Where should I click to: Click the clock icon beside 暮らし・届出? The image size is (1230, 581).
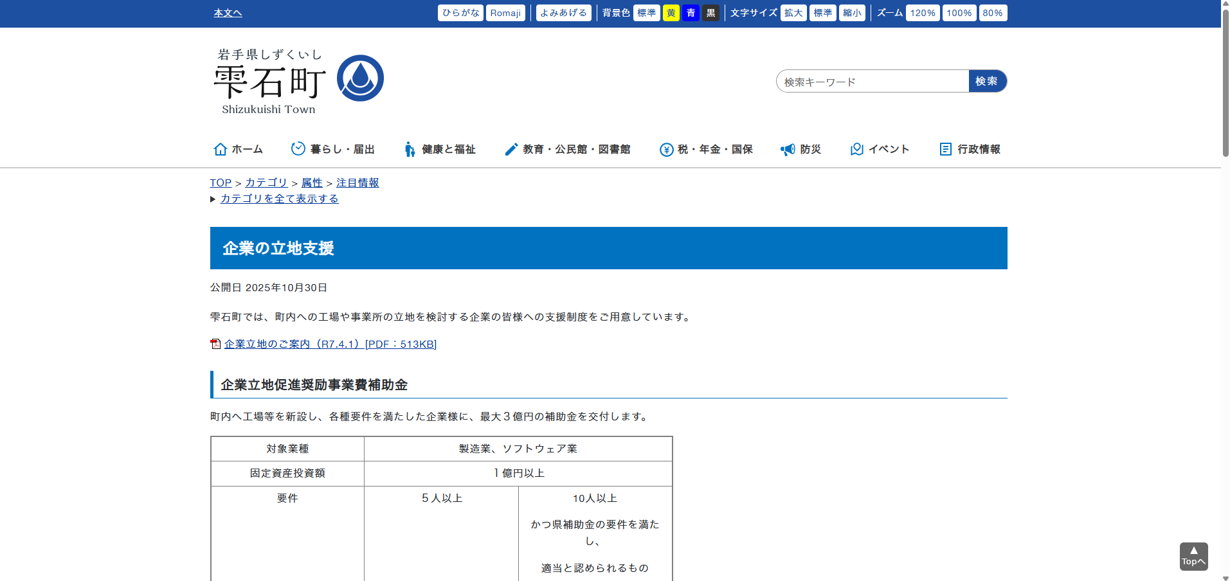(x=298, y=148)
